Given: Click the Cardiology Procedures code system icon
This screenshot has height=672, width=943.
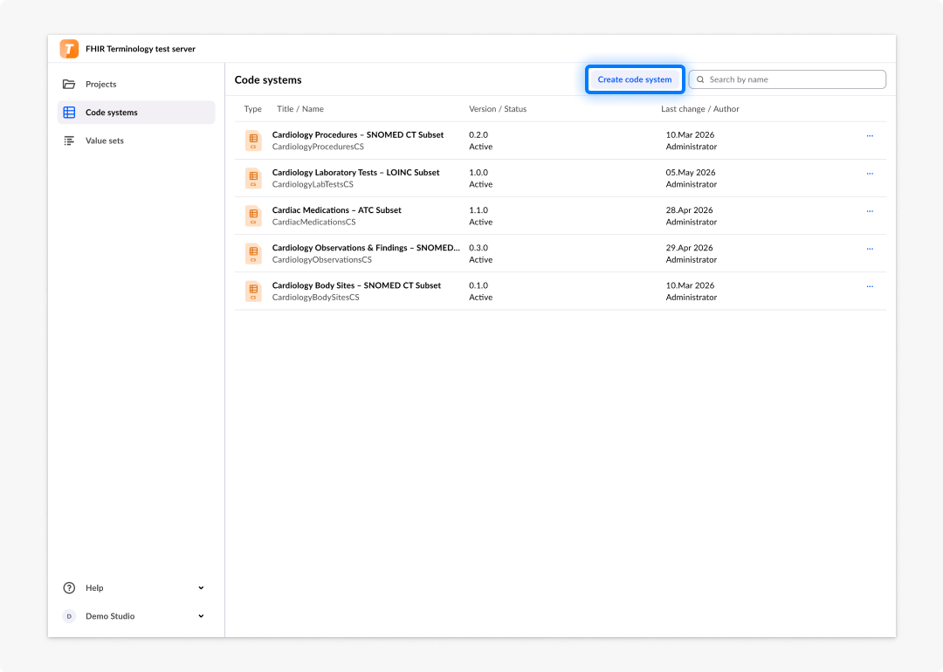Looking at the screenshot, I should 253,141.
